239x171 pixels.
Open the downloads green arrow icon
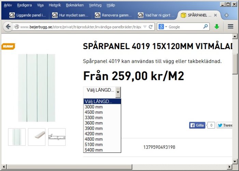point(217,27)
